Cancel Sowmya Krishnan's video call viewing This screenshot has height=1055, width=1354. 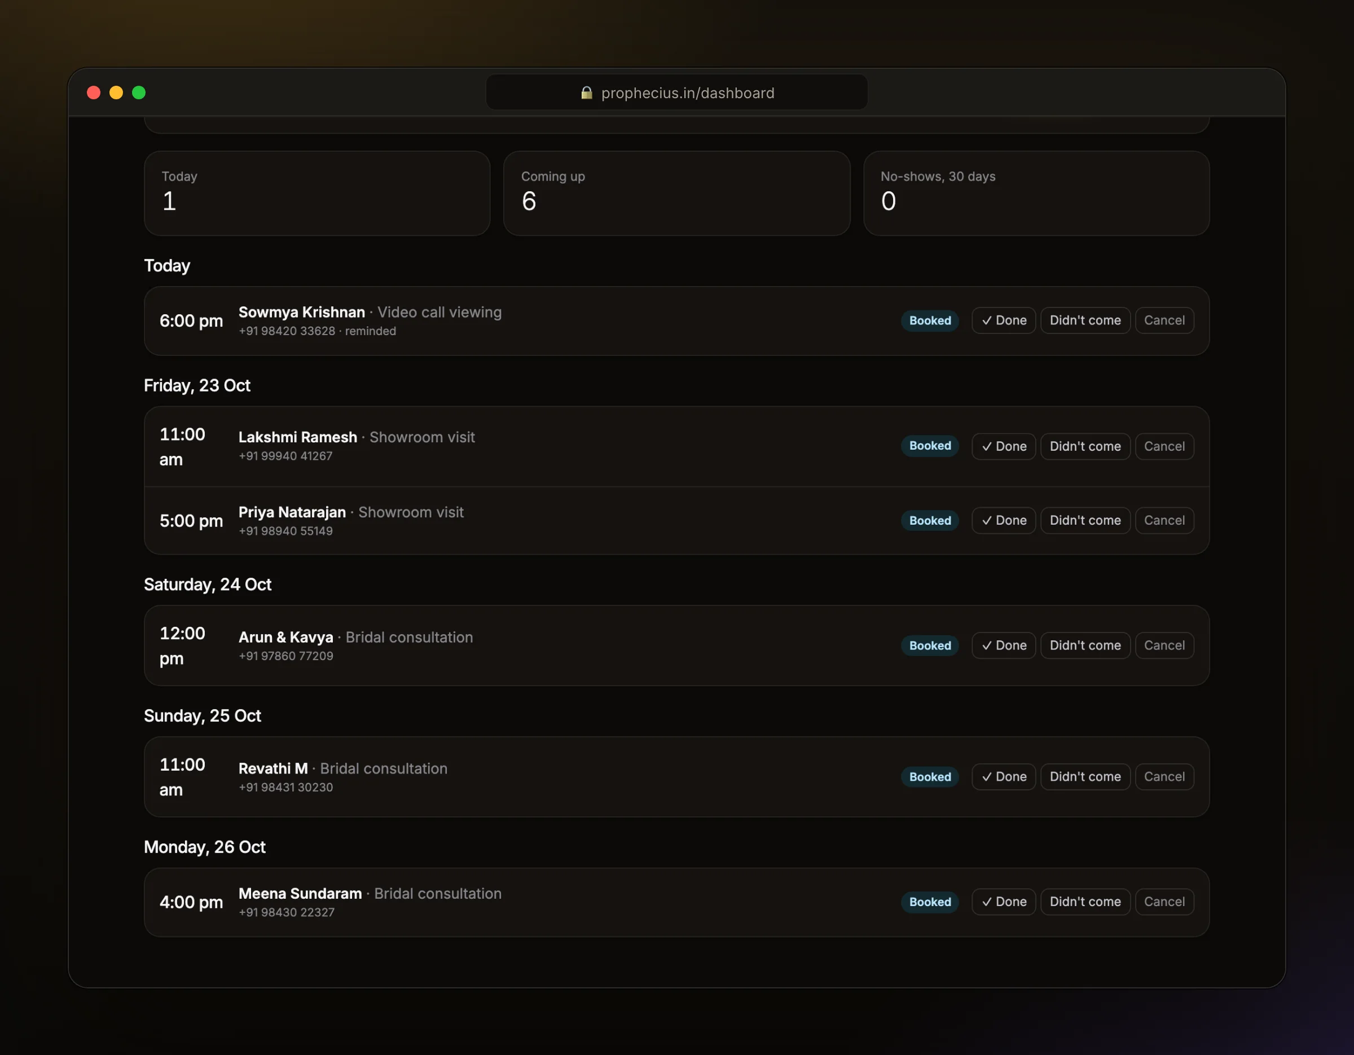point(1164,320)
